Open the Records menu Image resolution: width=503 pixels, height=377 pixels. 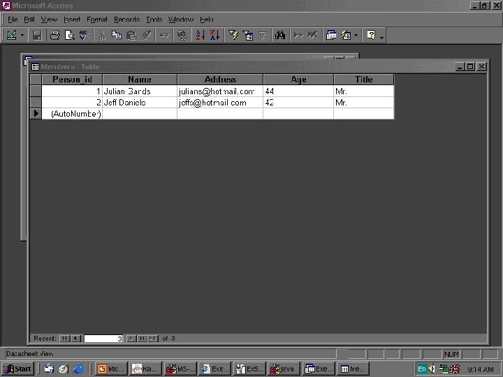pos(126,20)
